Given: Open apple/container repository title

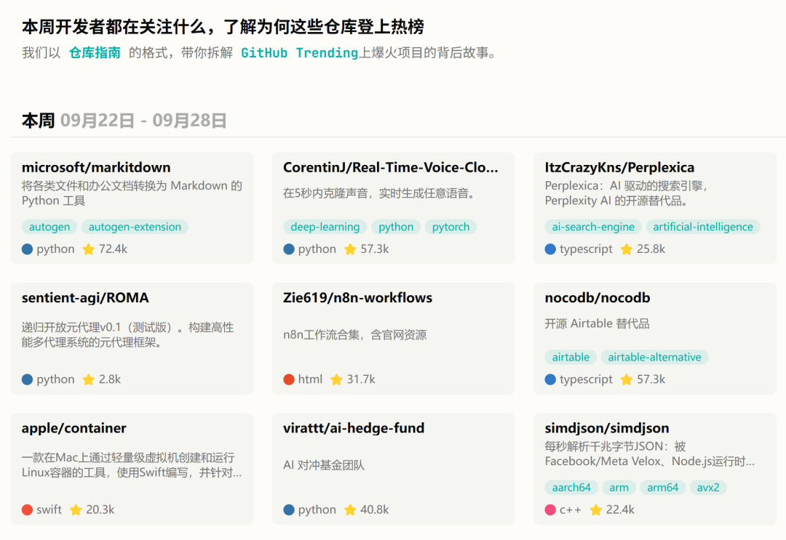Looking at the screenshot, I should (74, 428).
